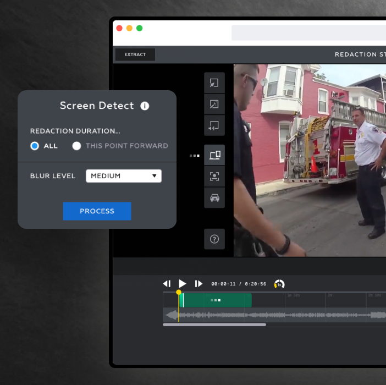
Task: Select the green redaction segment on timeline
Action: pyautogui.click(x=216, y=300)
